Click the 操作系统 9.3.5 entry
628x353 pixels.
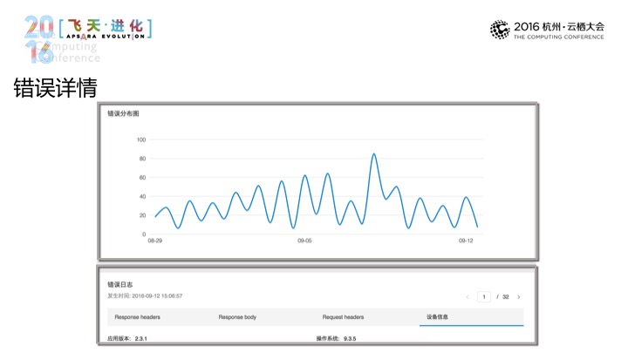coord(338,337)
